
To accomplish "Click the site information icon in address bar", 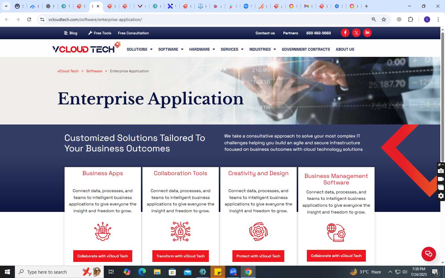I will (x=42, y=19).
